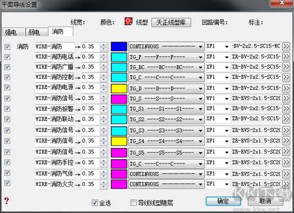294x213 pixels.
Task: Confirm settings with 确定 button
Action: (223, 201)
